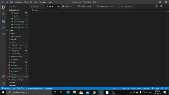
Task: Open Task View on taskbar
Action: coord(61,92)
